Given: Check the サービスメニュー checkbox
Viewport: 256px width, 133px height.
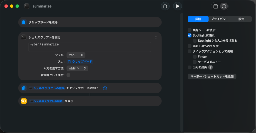Looking at the screenshot, I should [195, 62].
